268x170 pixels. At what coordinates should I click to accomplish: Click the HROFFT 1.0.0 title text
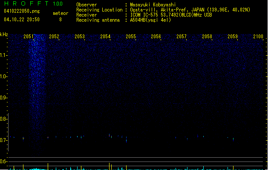(34, 3)
